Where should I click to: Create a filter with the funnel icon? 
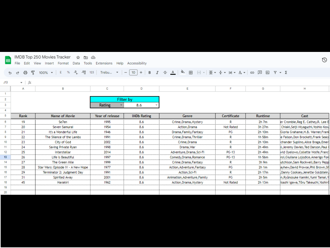coord(275,72)
